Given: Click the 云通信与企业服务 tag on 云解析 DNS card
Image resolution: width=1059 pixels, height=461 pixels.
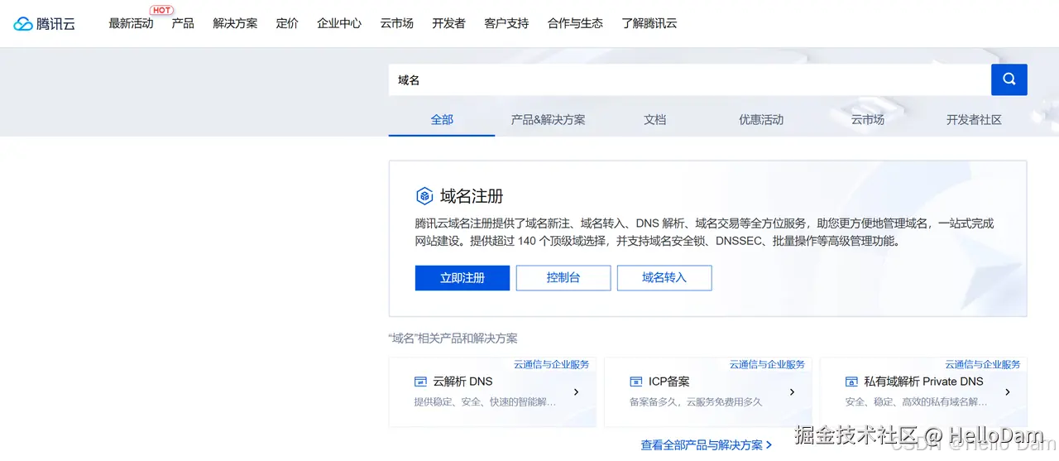Looking at the screenshot, I should click(x=552, y=364).
